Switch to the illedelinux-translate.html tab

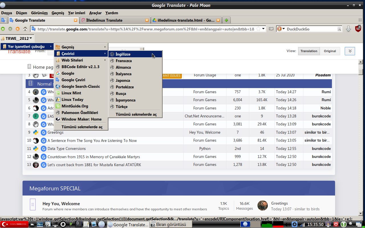click(186, 20)
